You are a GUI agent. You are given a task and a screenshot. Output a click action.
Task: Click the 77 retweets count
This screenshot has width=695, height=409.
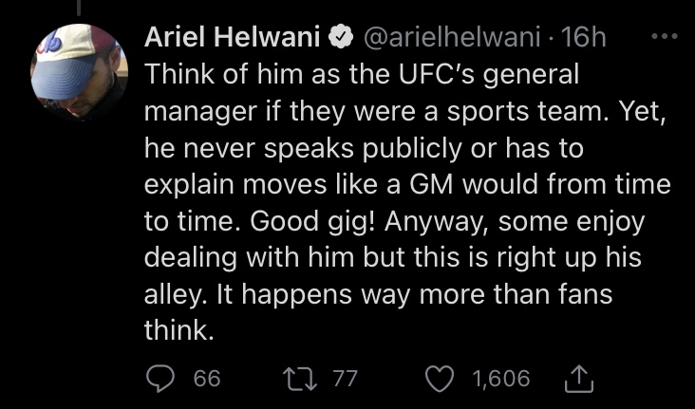pos(345,379)
